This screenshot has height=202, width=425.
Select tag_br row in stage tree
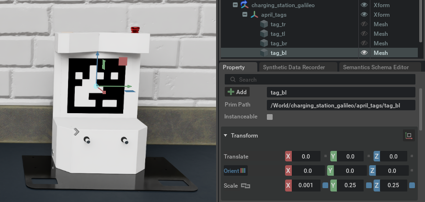pyautogui.click(x=319, y=43)
